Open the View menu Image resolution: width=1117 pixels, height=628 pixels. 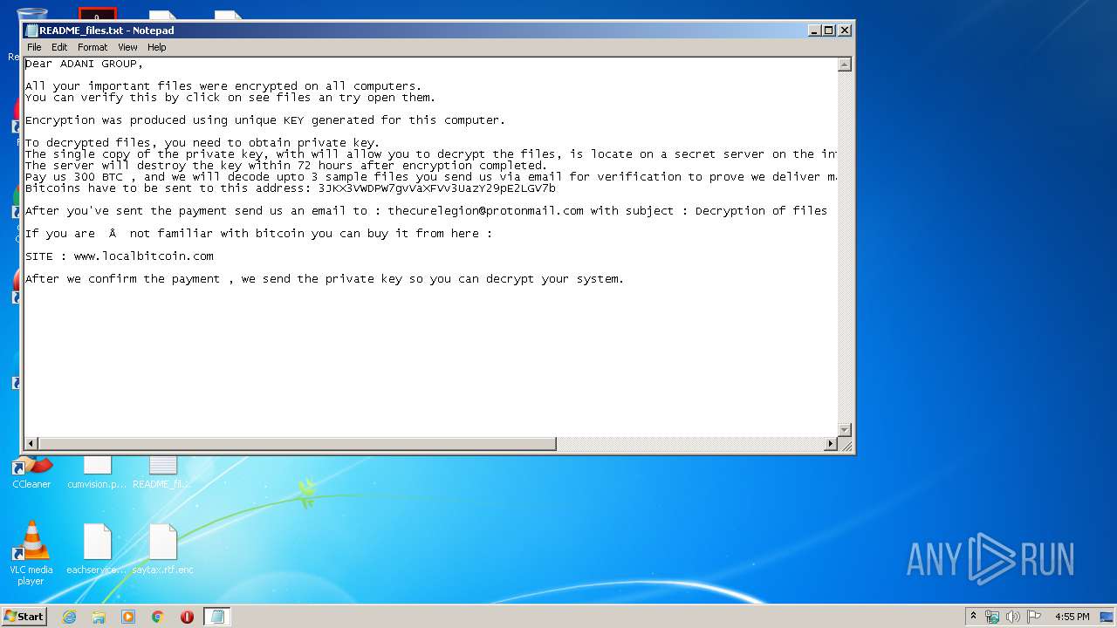[x=127, y=47]
